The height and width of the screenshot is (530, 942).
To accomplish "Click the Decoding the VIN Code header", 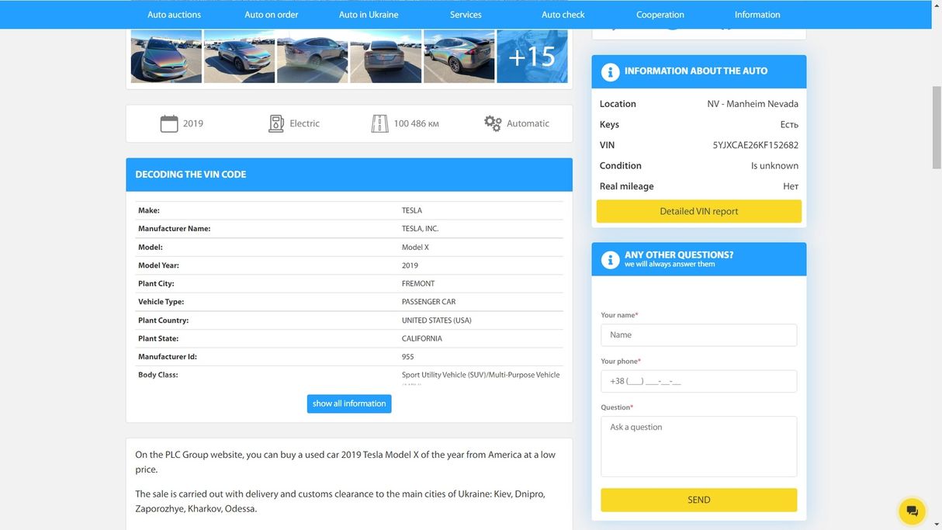I will click(349, 175).
